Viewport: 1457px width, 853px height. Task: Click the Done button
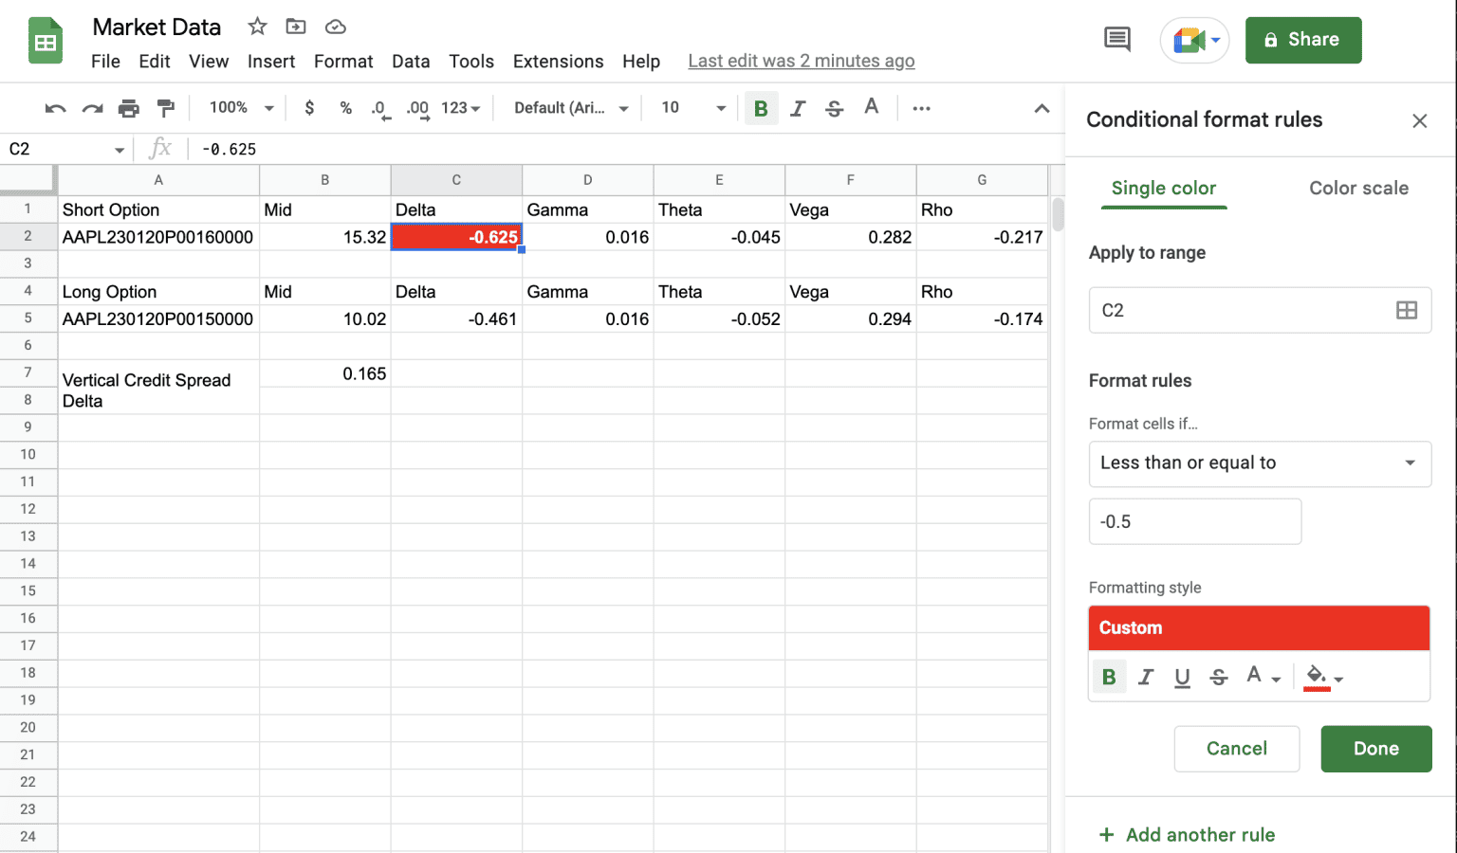[x=1376, y=749]
